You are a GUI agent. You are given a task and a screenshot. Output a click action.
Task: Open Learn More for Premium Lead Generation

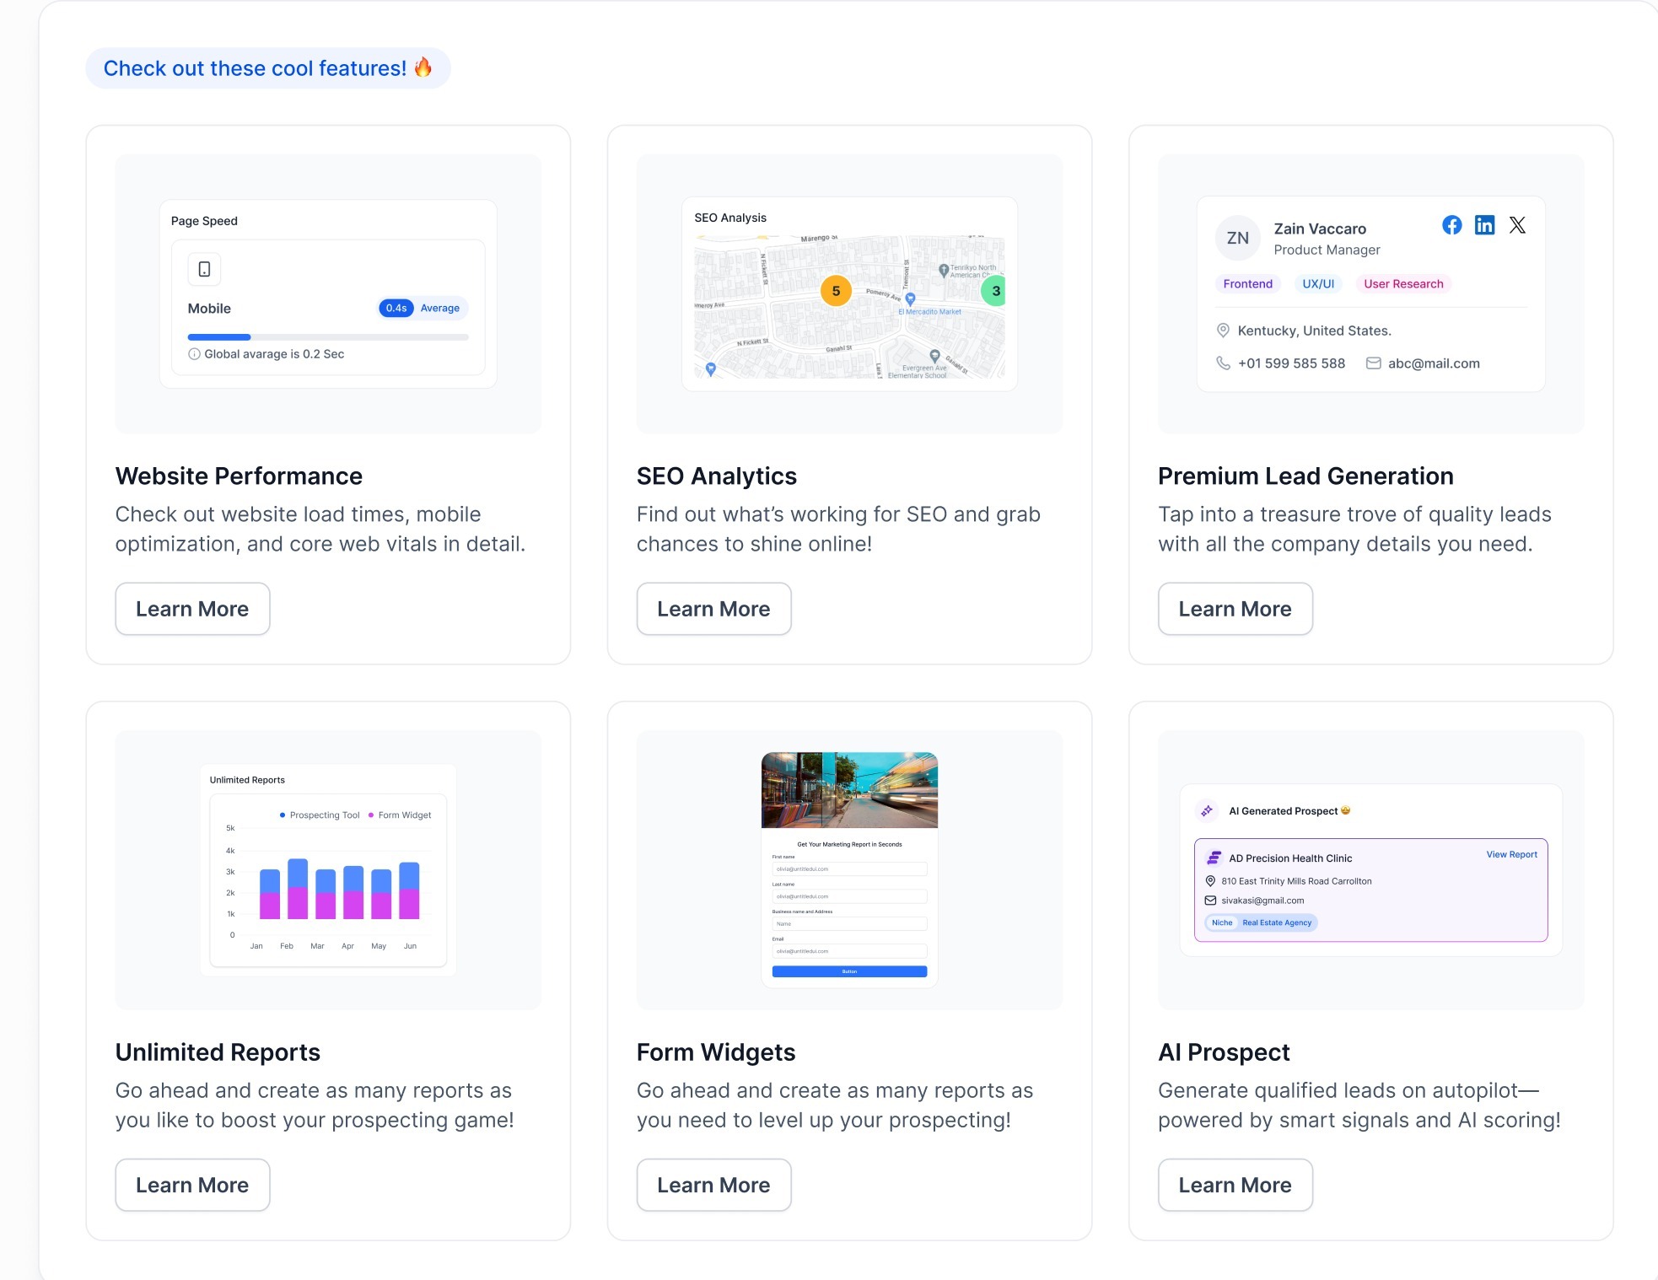coord(1235,609)
